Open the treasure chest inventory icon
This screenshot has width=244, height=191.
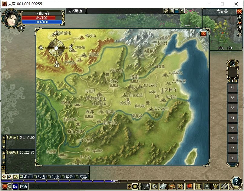coord(172,186)
